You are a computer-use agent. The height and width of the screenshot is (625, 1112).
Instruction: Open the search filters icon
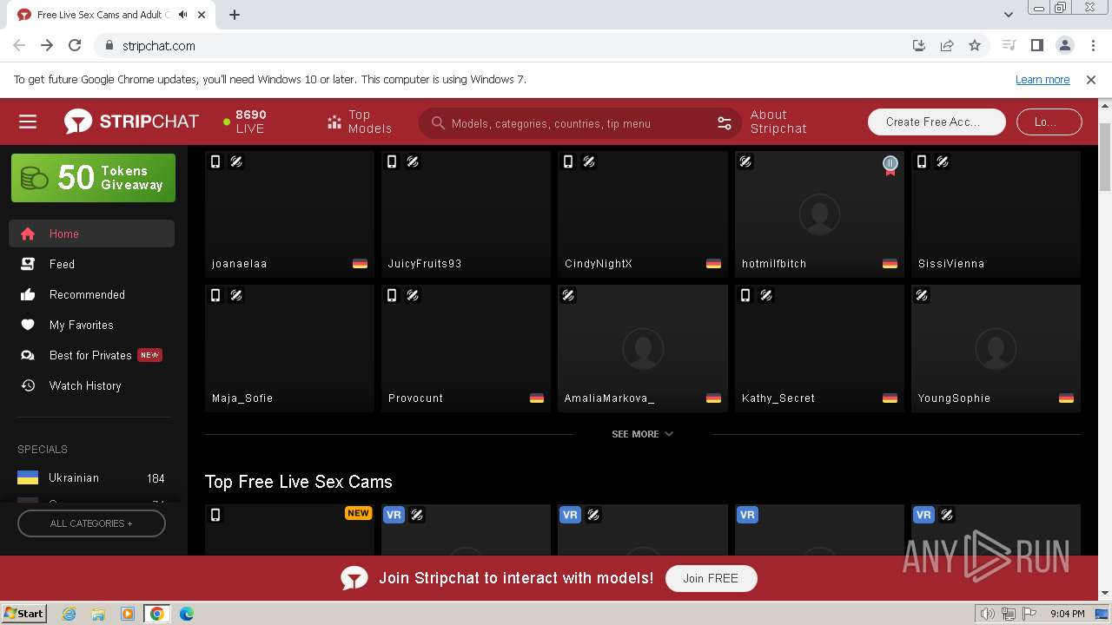click(725, 123)
